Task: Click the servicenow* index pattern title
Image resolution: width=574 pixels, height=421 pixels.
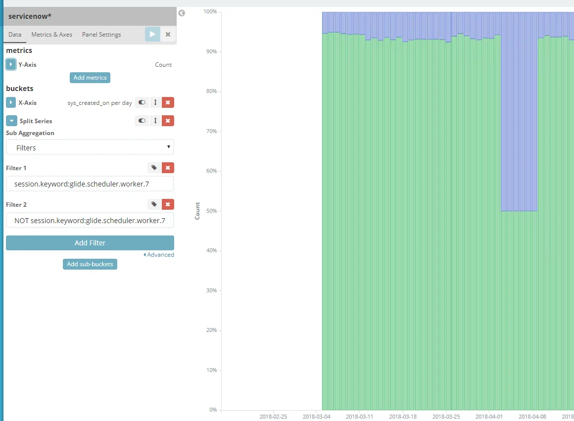Action: (30, 16)
